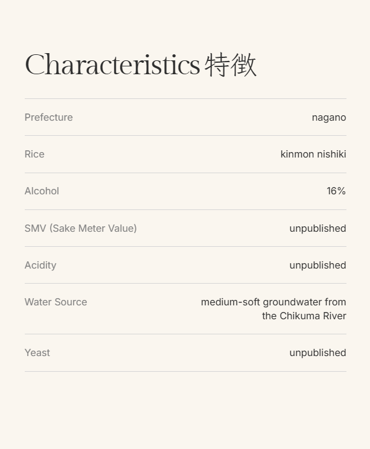This screenshot has height=449, width=370.
Task: Click the nagano prefecture value
Action: point(329,118)
